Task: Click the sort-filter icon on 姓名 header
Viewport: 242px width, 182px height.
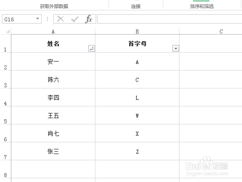Action: [x=92, y=48]
